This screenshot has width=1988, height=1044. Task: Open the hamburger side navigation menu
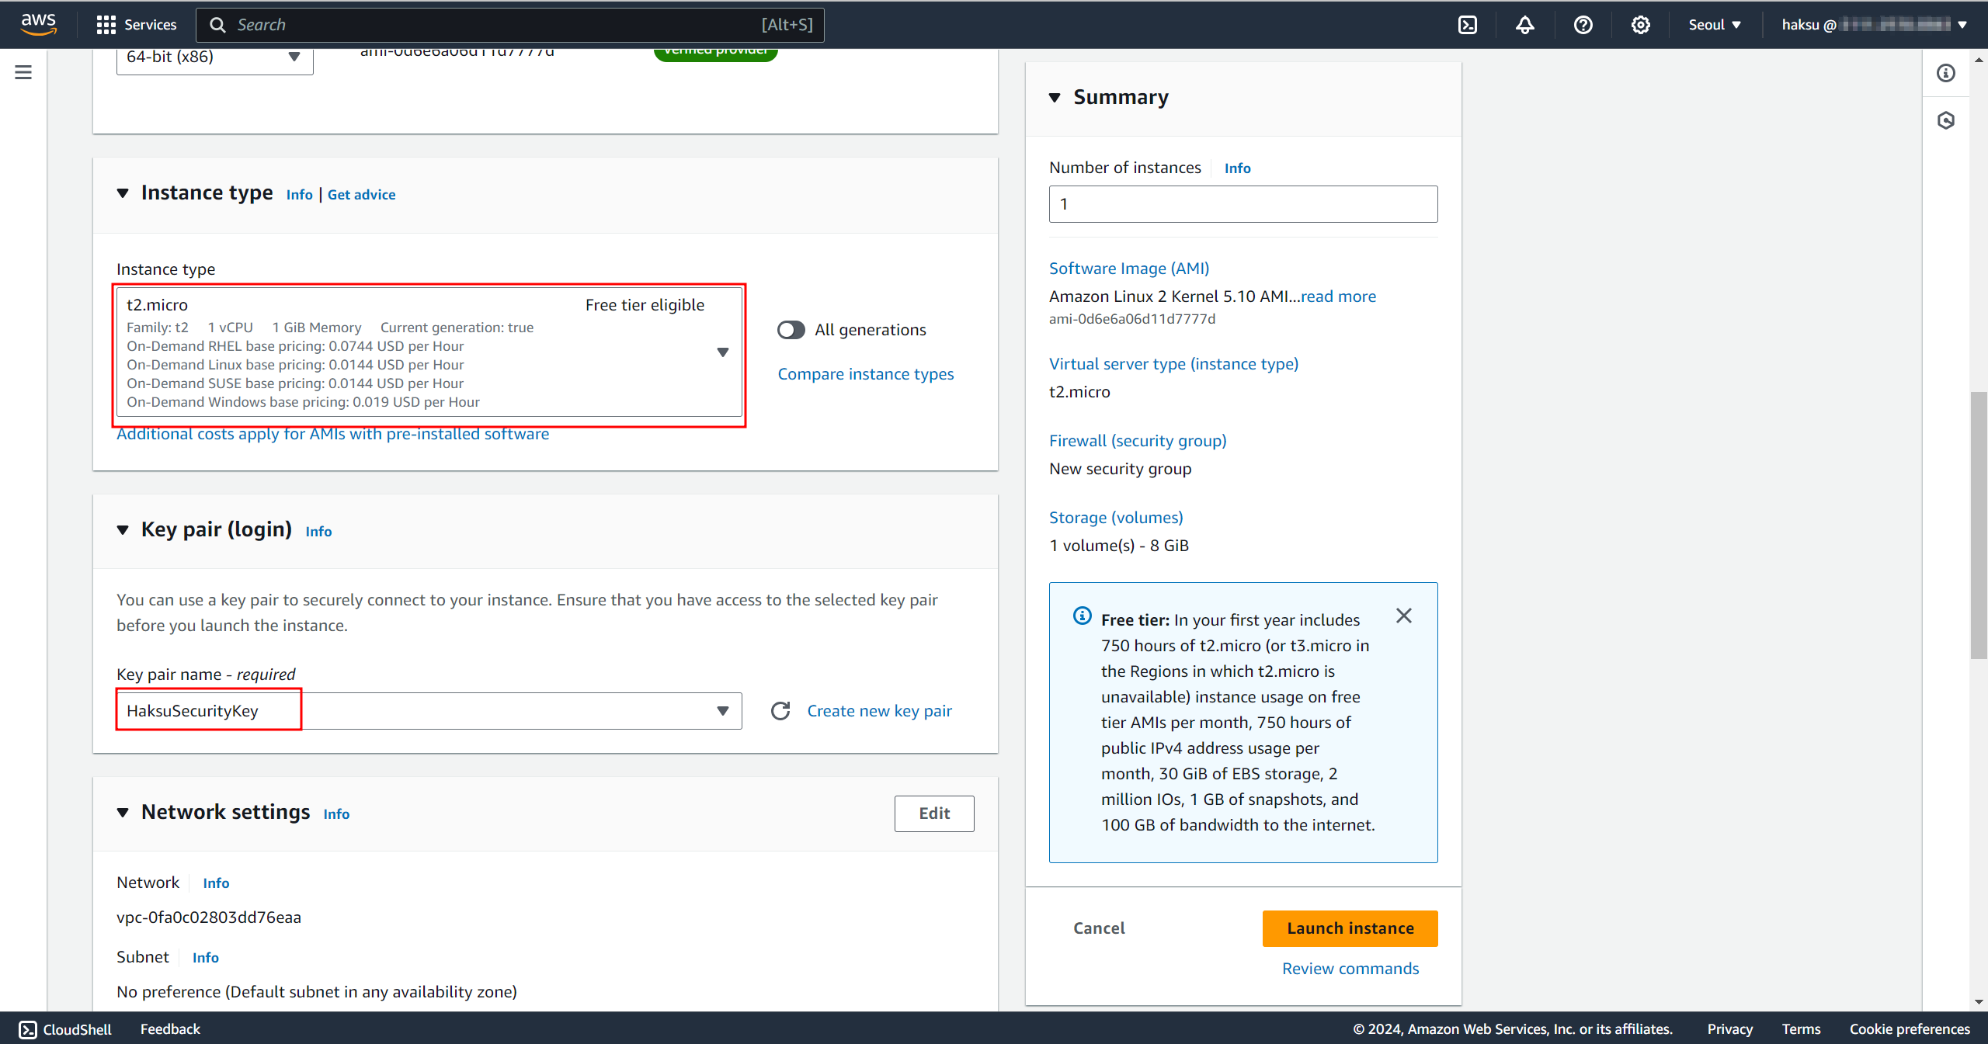point(23,72)
